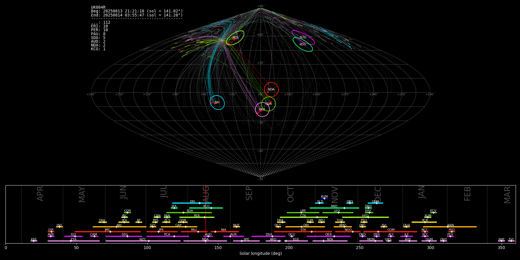
Task: Click the red NDA radiant circle on sky map
Action: pos(271,89)
